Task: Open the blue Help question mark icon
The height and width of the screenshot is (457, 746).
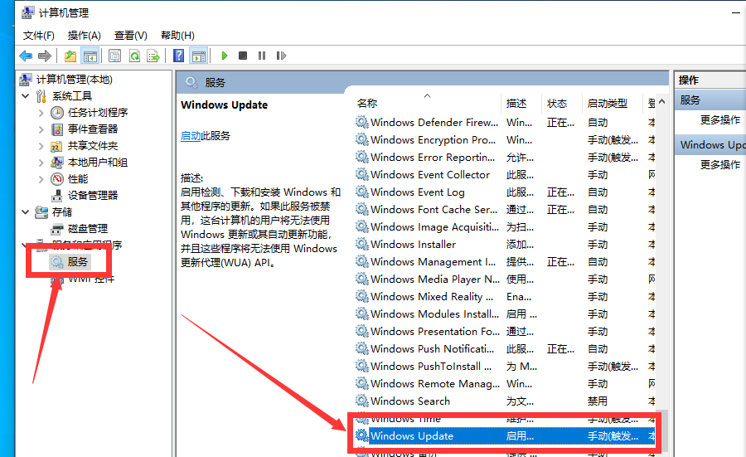Action: coord(178,56)
